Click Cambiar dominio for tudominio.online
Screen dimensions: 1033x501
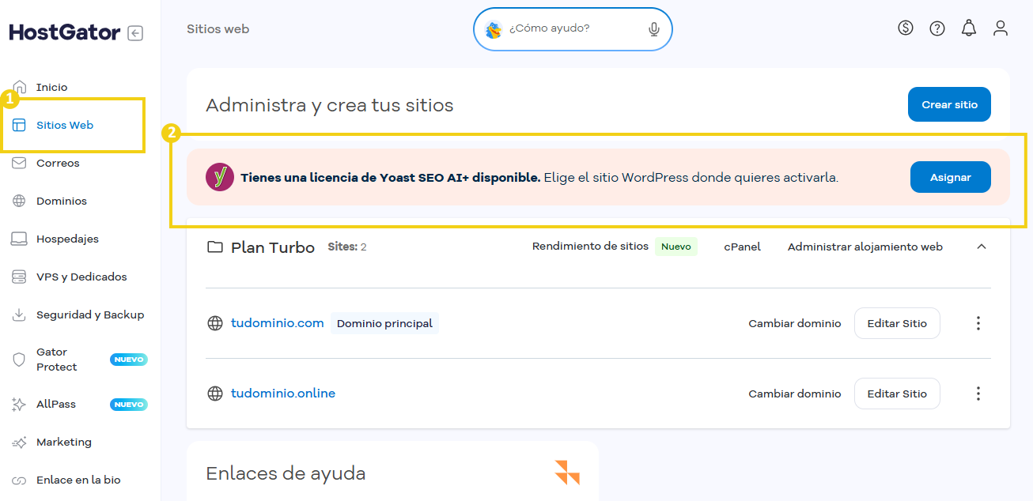(795, 394)
